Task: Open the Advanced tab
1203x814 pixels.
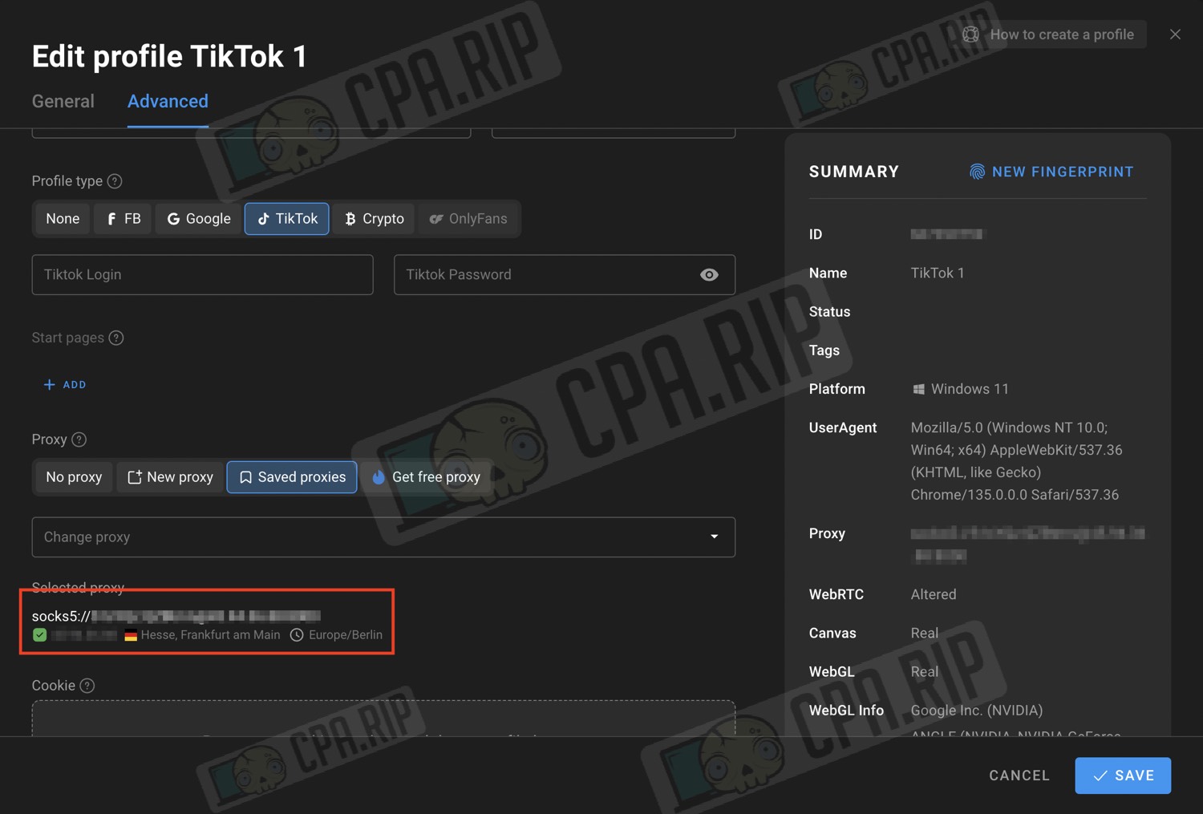Action: click(x=168, y=101)
